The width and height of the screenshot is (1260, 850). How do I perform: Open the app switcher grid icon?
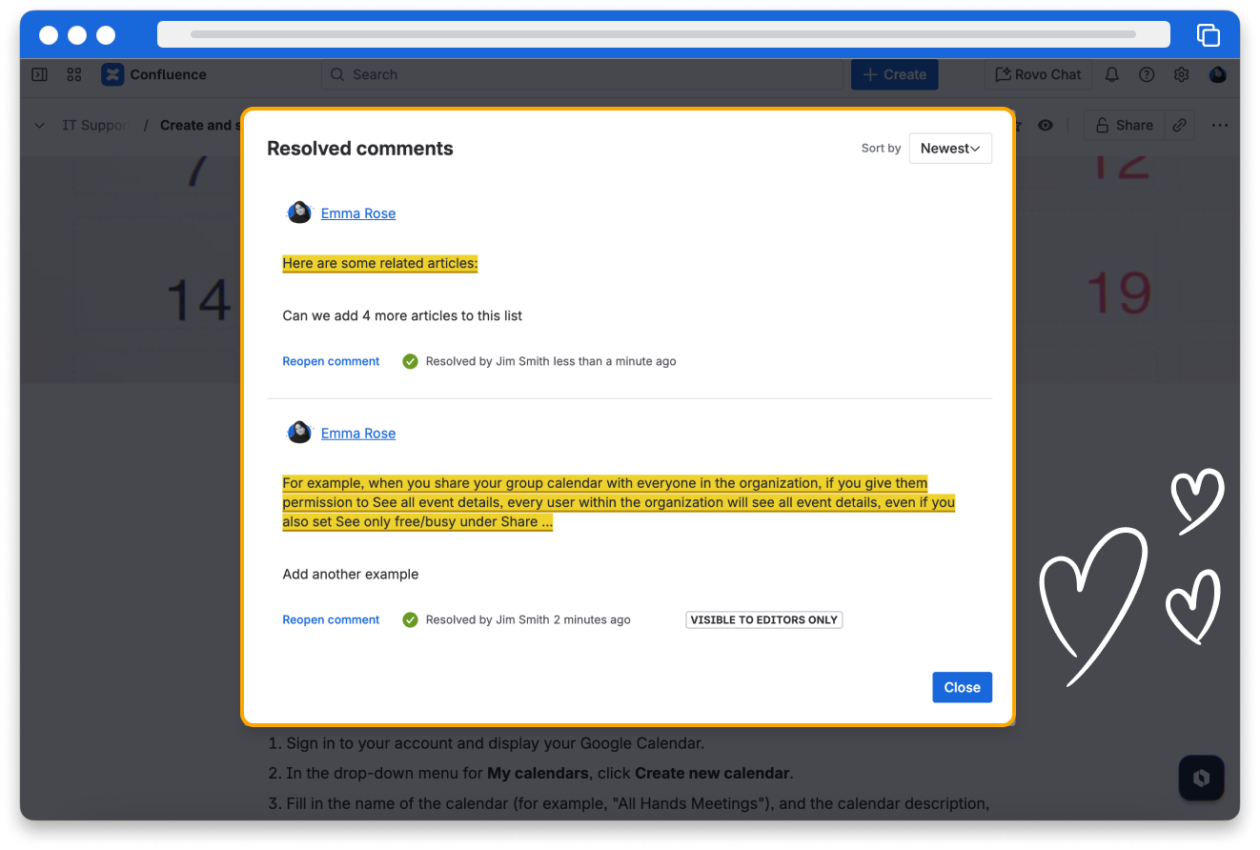click(x=74, y=74)
